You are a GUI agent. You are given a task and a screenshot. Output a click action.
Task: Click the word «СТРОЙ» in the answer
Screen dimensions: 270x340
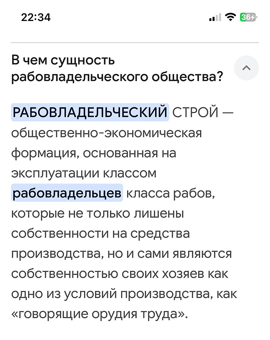coord(195,112)
